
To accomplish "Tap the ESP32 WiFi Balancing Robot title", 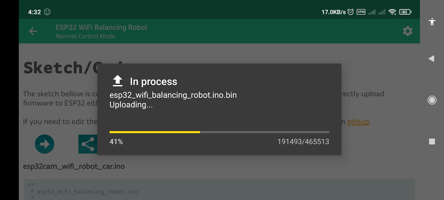I will coord(101,27).
